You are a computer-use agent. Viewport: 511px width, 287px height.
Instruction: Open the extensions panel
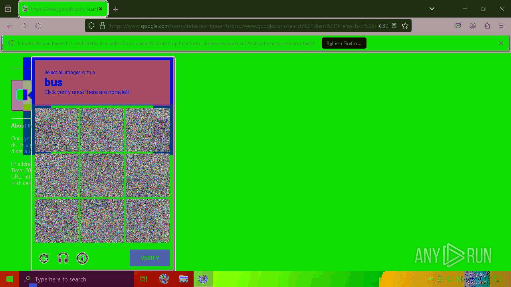point(487,26)
